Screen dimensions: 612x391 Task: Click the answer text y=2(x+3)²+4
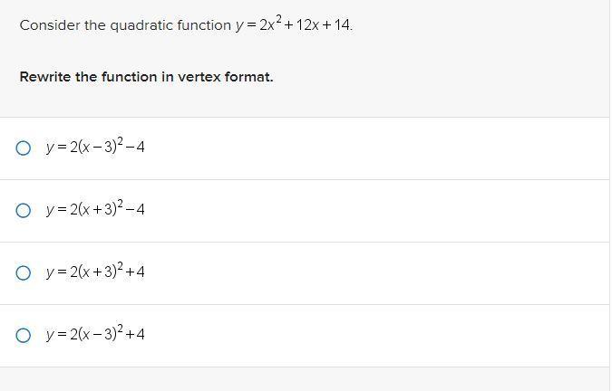tap(95, 272)
